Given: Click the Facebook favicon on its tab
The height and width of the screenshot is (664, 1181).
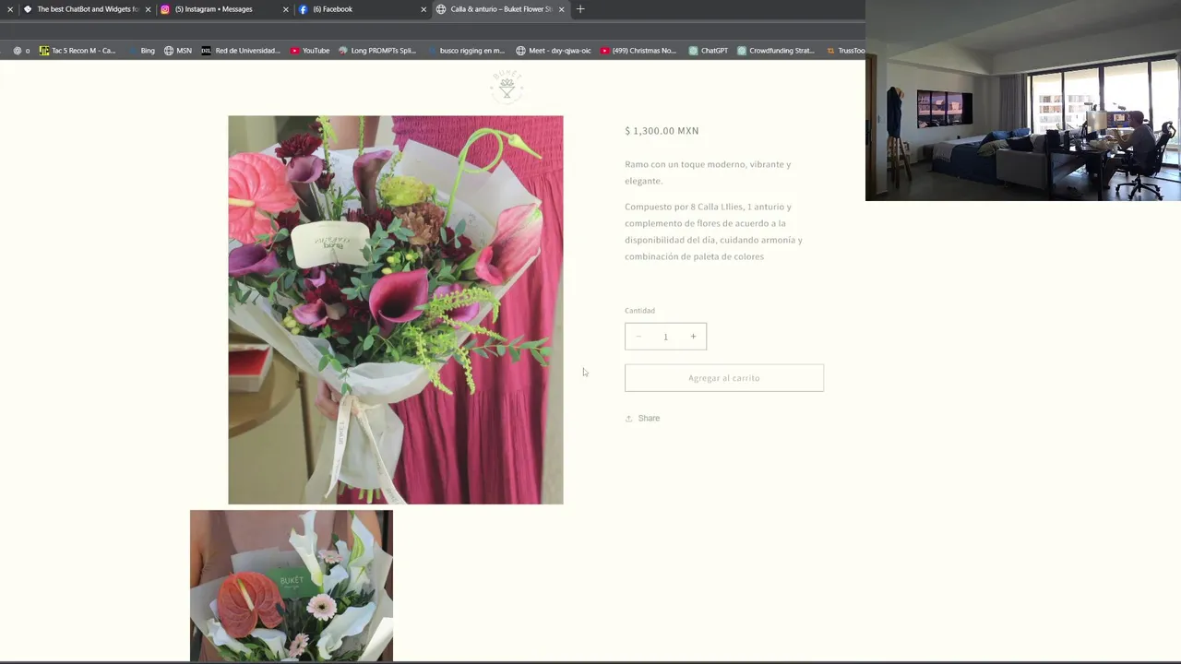Looking at the screenshot, I should (304, 9).
